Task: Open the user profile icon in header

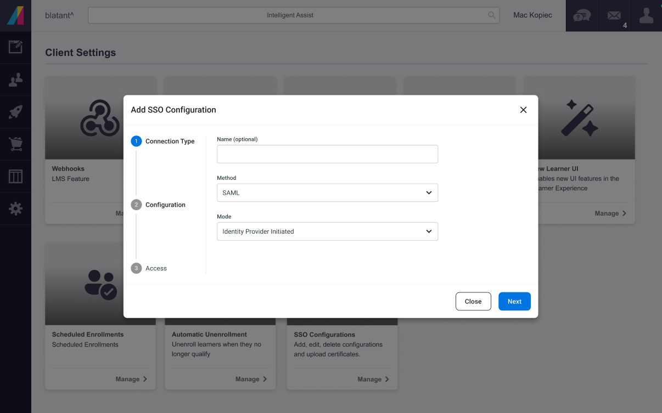Action: click(647, 16)
